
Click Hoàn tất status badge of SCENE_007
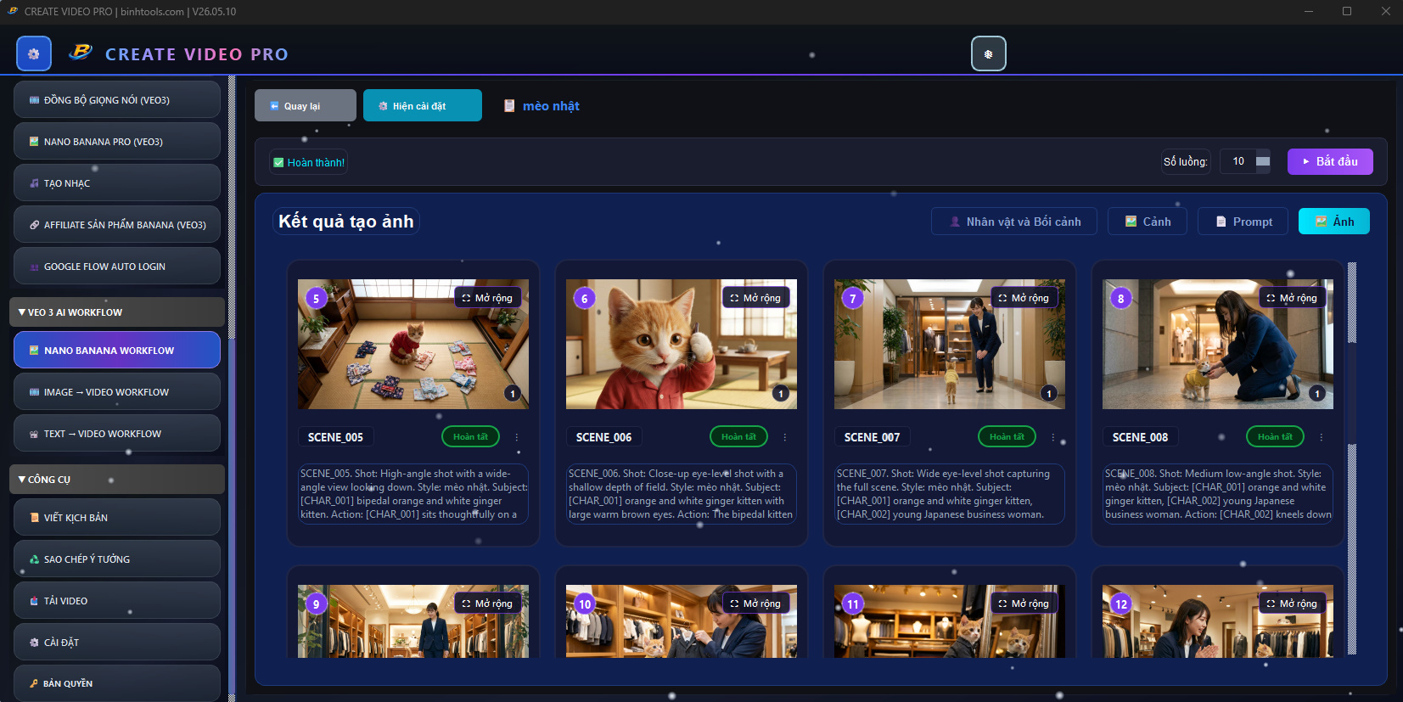coord(1007,436)
